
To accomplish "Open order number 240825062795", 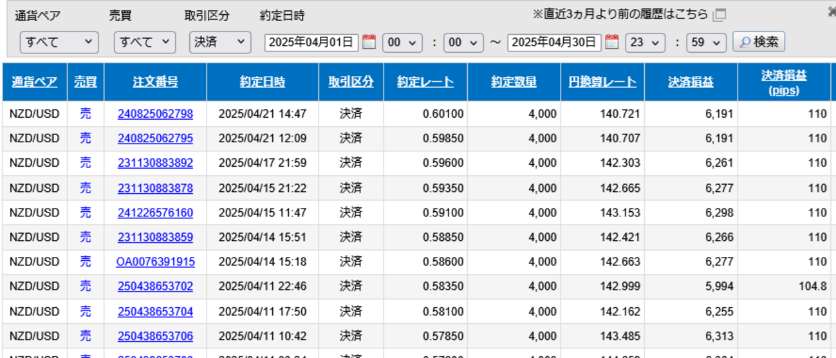I will (155, 138).
